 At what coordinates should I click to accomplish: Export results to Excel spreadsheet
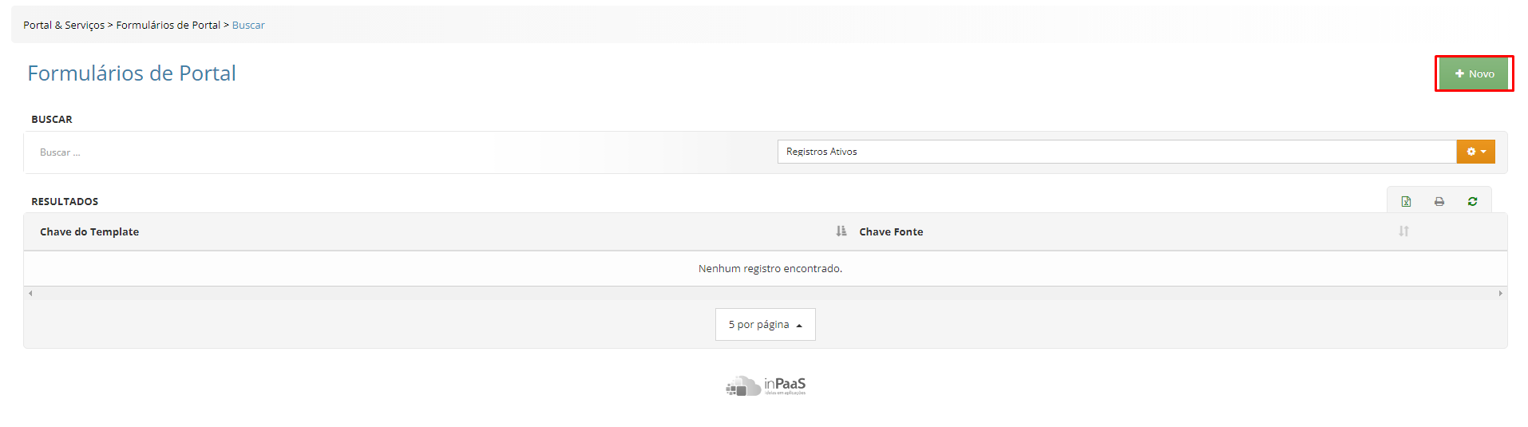click(1406, 201)
